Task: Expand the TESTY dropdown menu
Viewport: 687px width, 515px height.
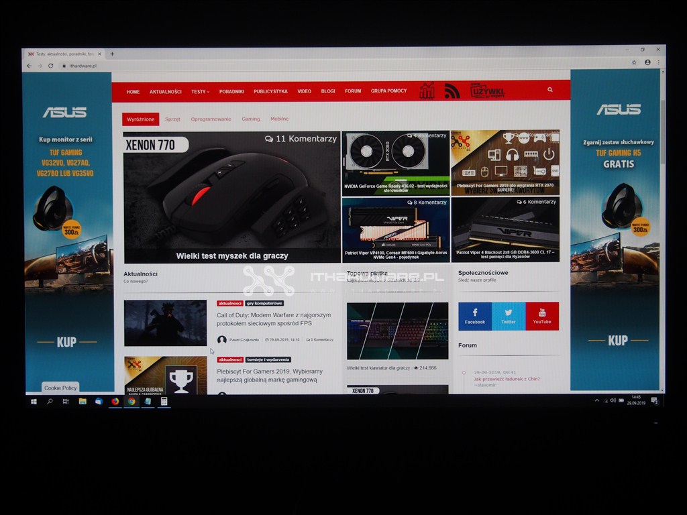Action: click(x=200, y=92)
